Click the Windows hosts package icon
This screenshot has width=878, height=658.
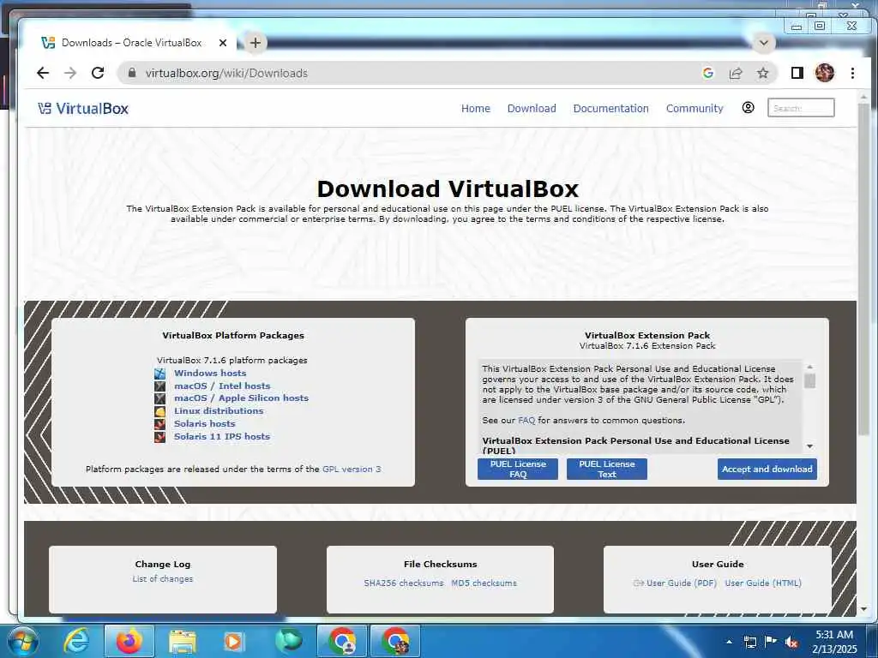pyautogui.click(x=160, y=374)
